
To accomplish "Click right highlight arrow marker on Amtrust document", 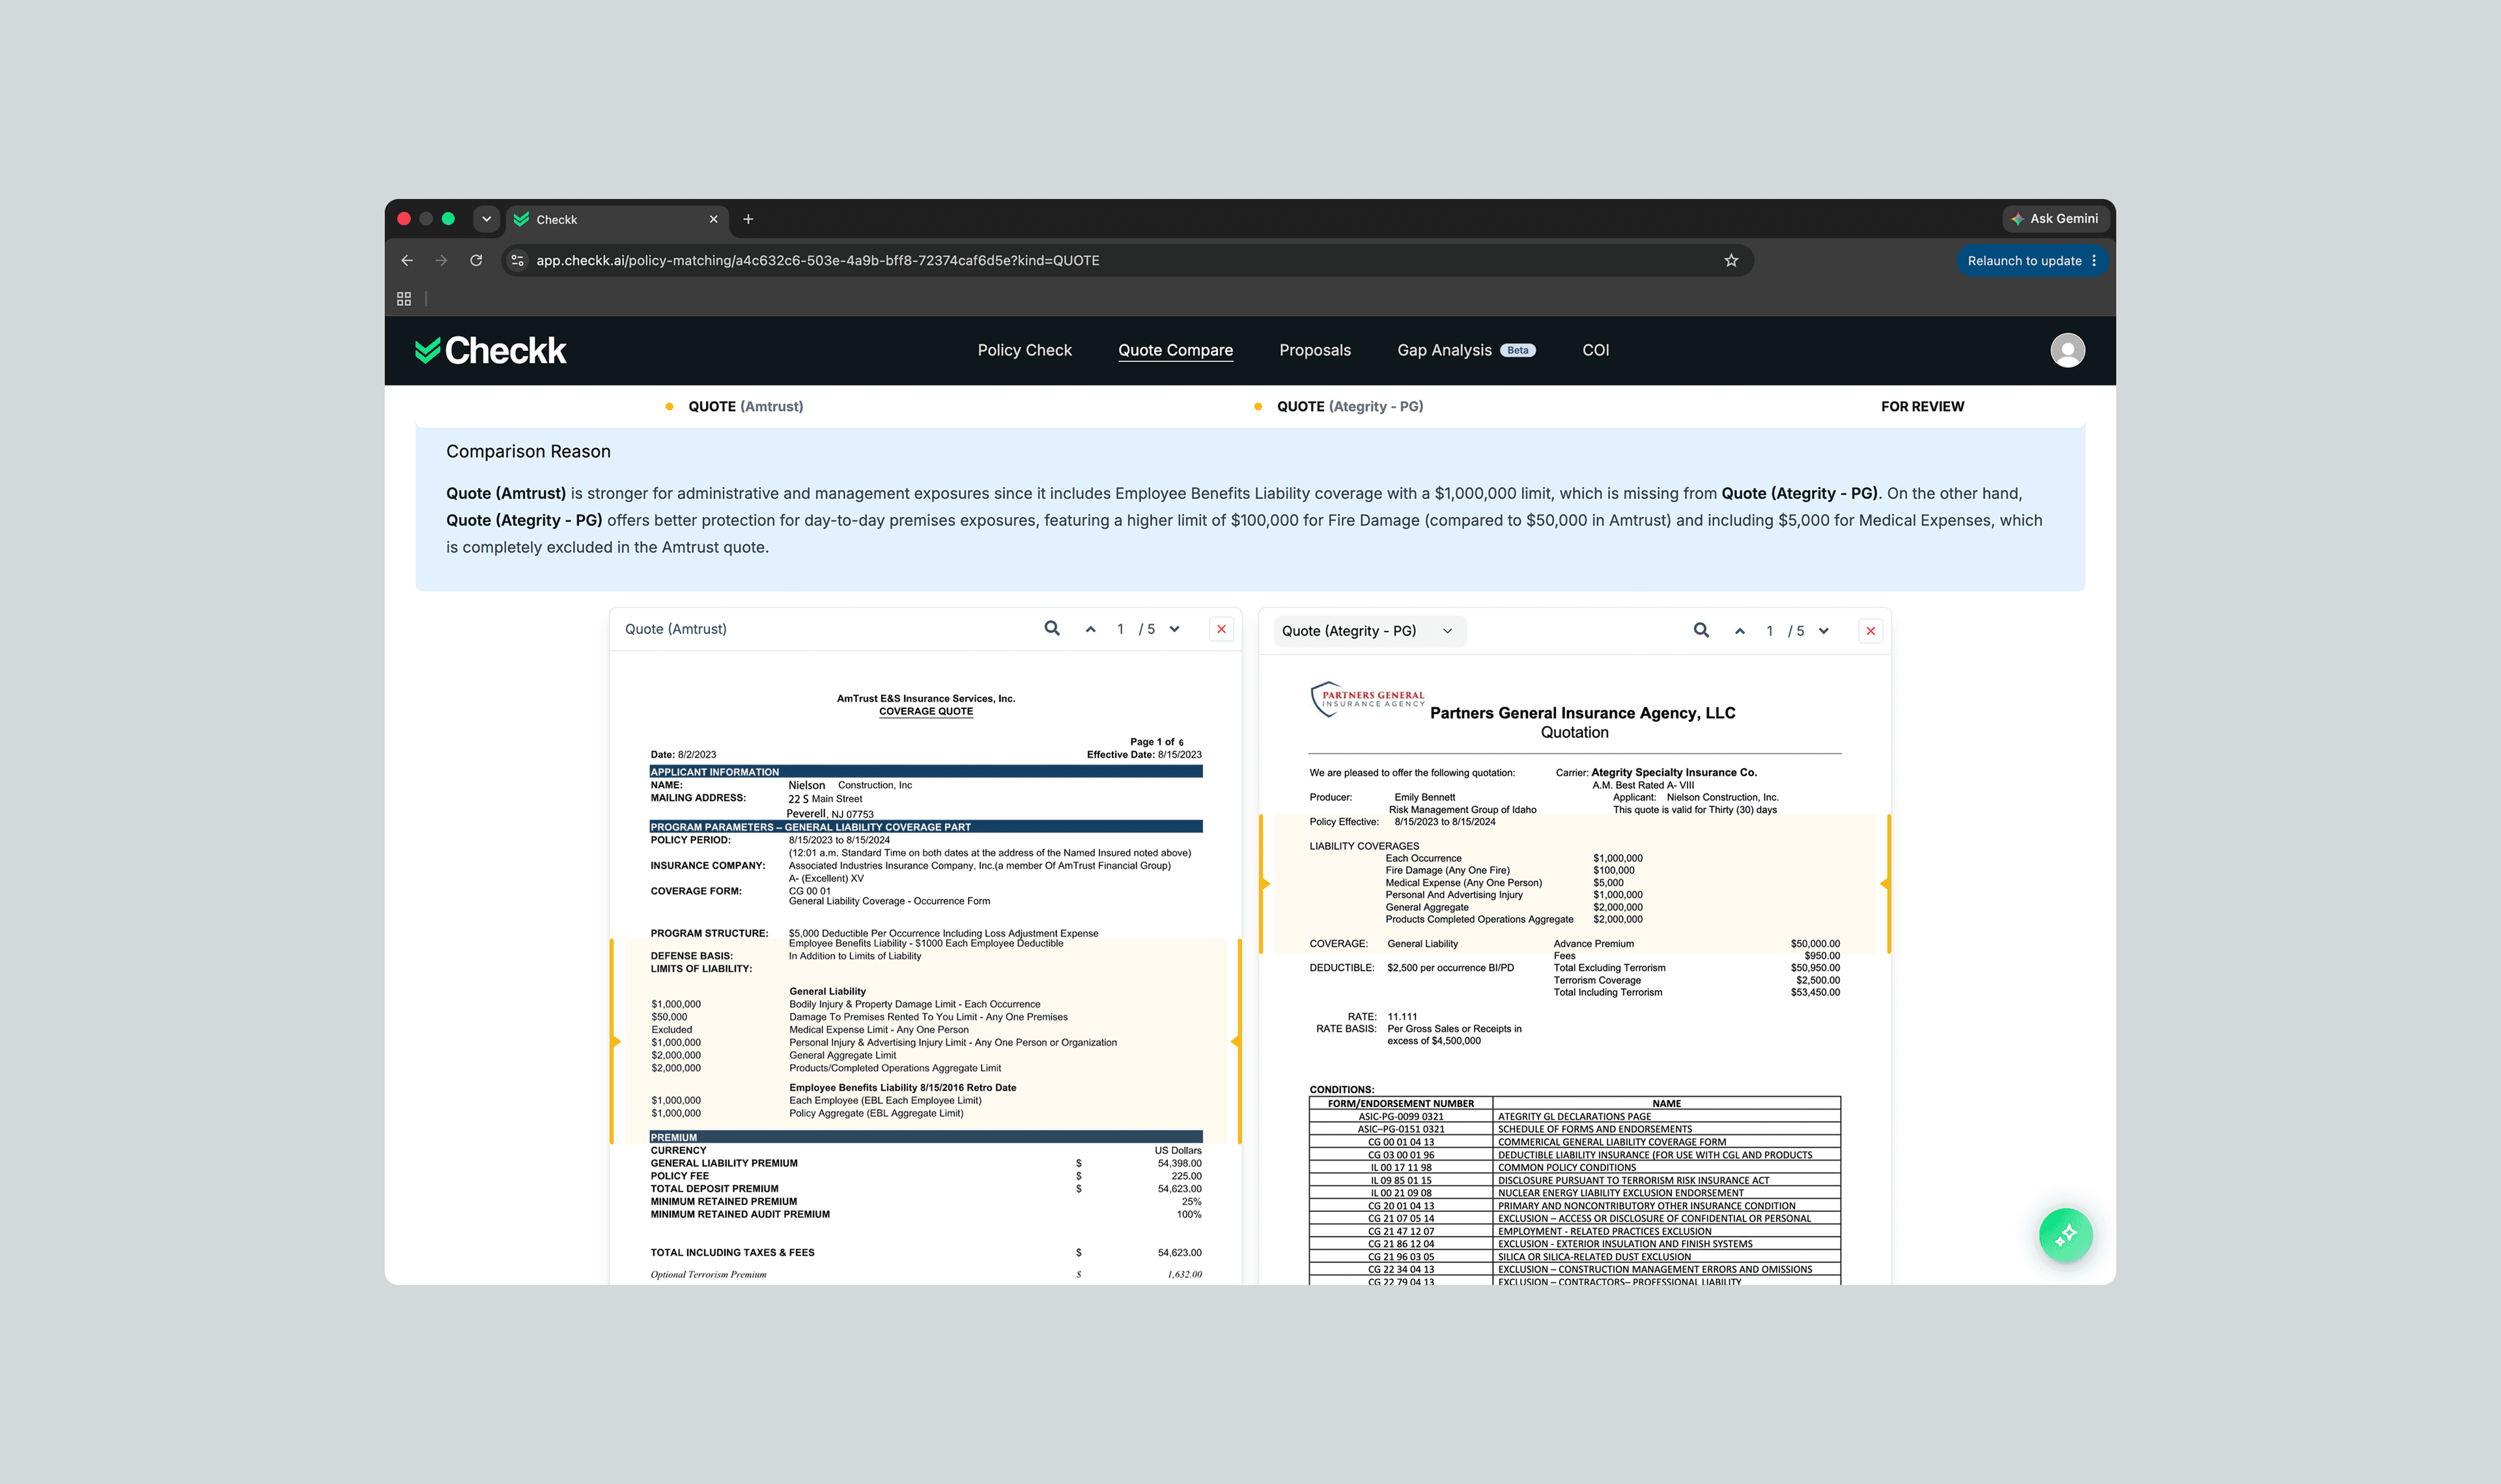I will tap(1236, 1042).
